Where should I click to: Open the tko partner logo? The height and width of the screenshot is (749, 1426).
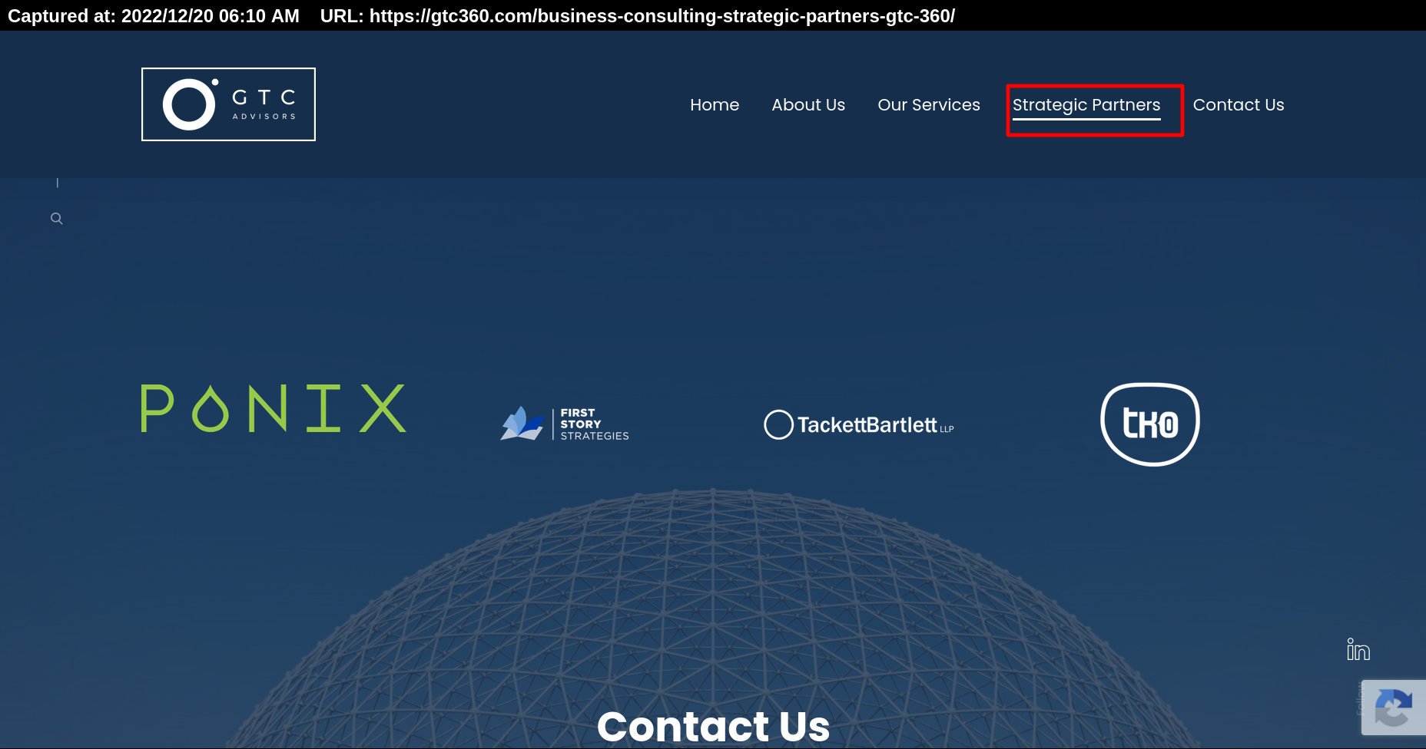pyautogui.click(x=1150, y=424)
